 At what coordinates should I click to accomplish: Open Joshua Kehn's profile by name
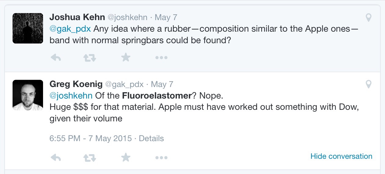pos(77,17)
